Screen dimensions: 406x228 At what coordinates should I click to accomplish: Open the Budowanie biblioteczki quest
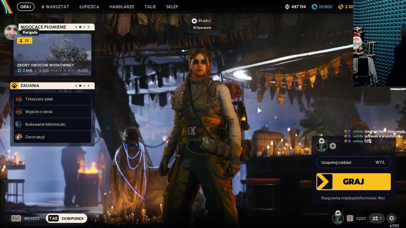[x=52, y=124]
